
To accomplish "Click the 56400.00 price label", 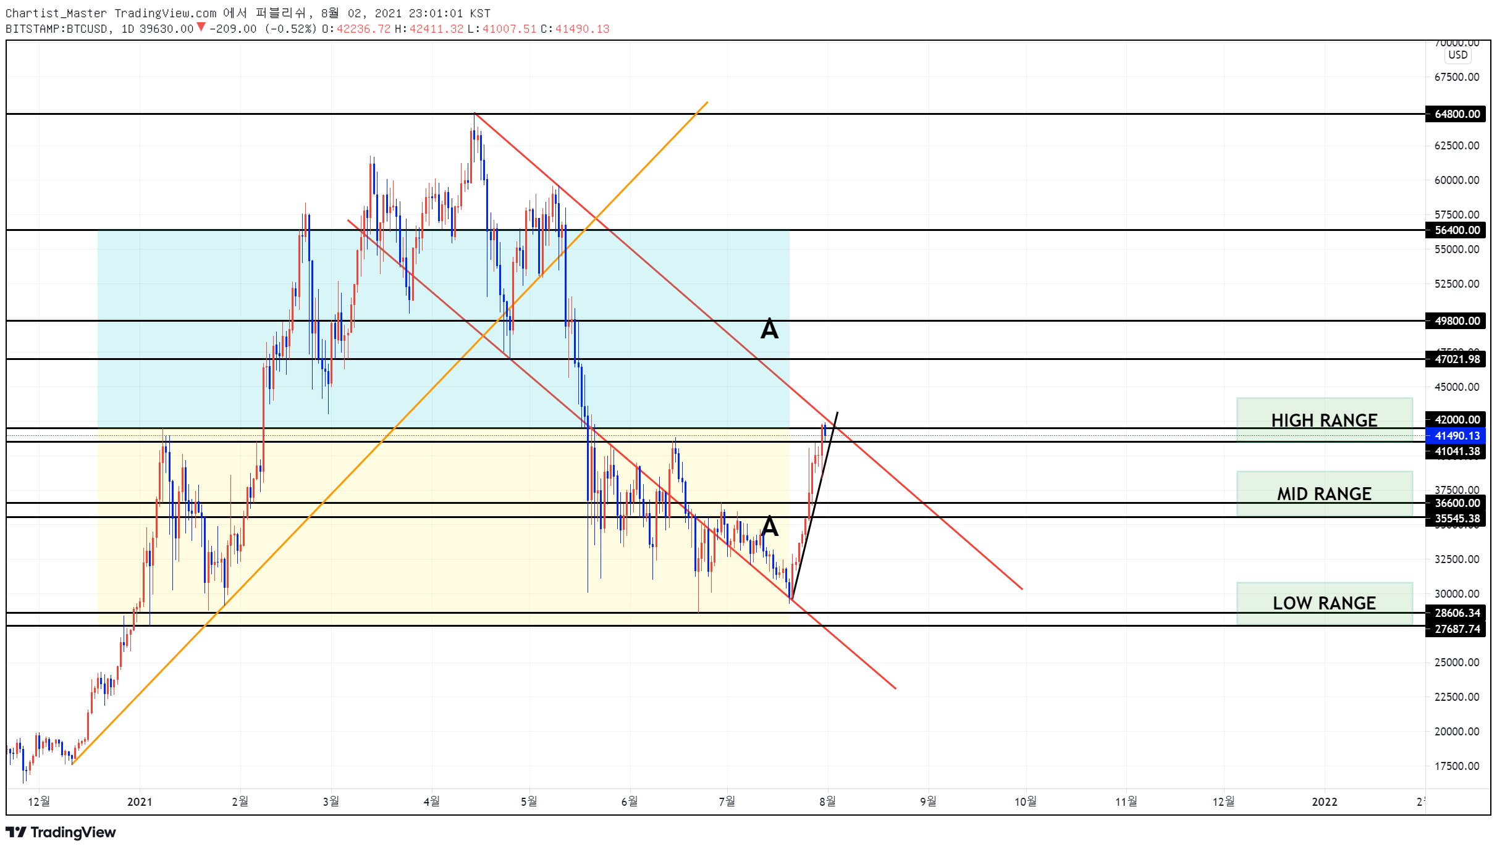I will (x=1455, y=230).
